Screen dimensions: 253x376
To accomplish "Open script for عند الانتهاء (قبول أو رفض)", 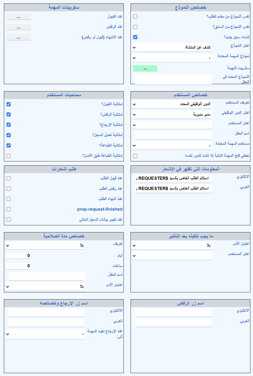I will click(19, 37).
